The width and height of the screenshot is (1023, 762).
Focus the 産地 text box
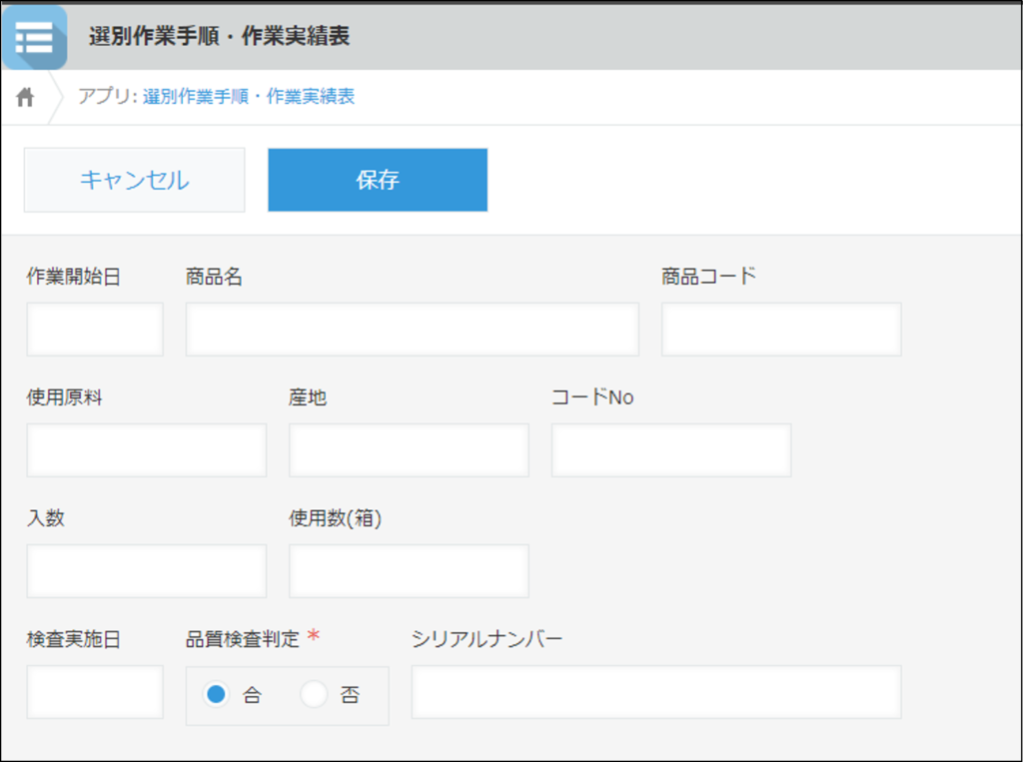coord(409,450)
